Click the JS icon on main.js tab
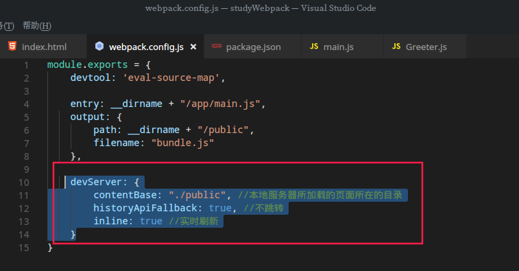519x271 pixels. pyautogui.click(x=314, y=47)
